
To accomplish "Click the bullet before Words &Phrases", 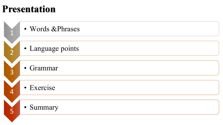I will click(25, 29).
